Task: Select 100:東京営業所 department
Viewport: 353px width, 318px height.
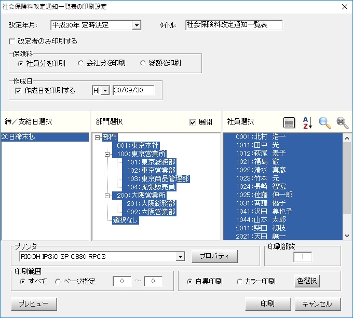Action: (x=139, y=154)
